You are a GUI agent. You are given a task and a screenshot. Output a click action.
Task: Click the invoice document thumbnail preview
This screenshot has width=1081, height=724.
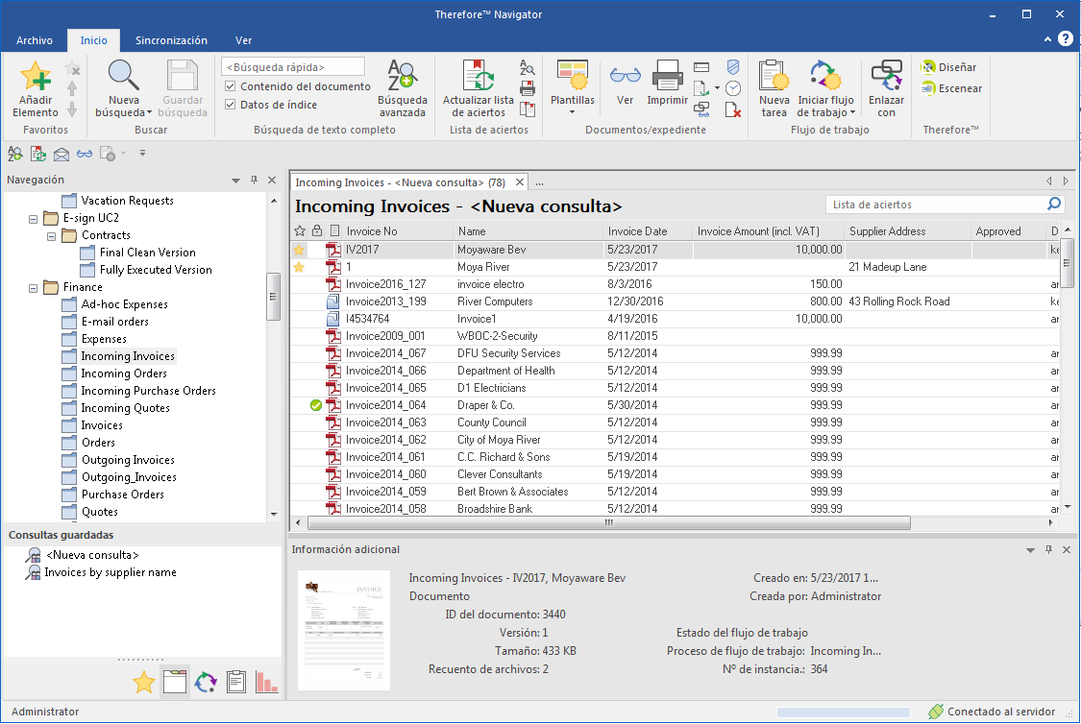344,630
